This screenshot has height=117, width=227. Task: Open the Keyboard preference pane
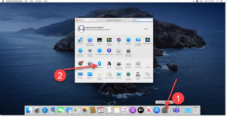pyautogui.click(x=128, y=64)
